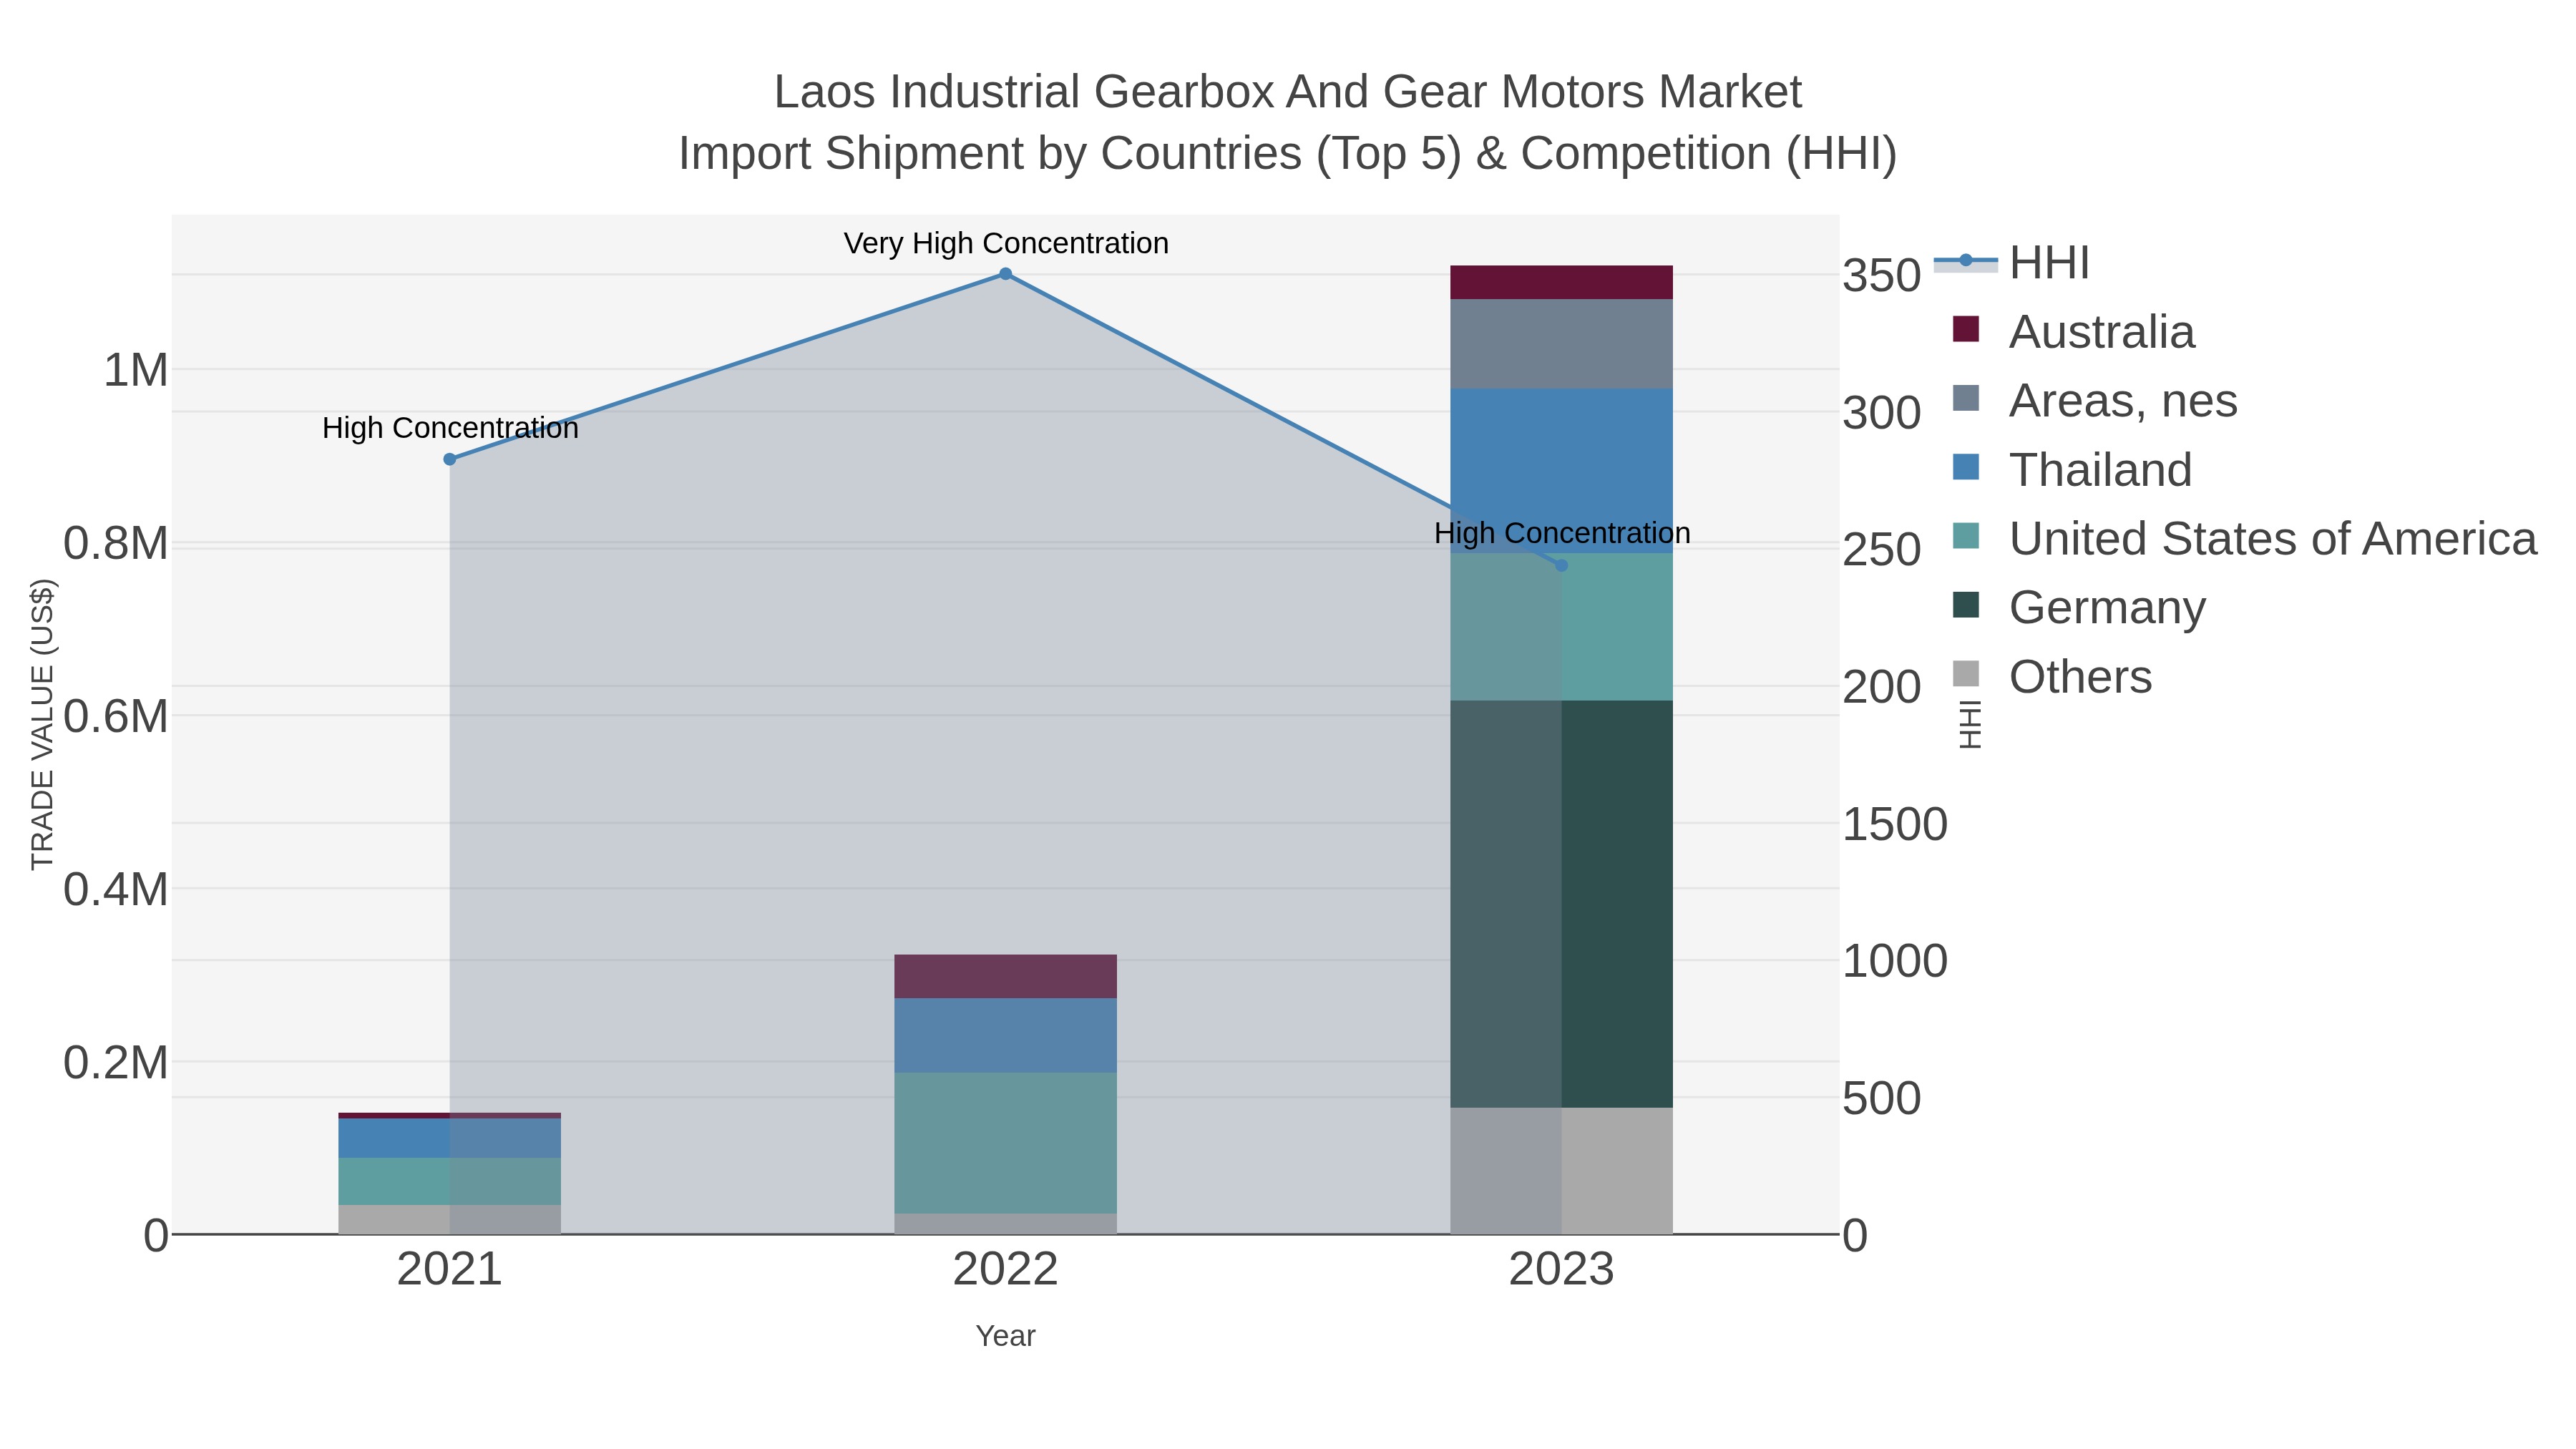Click the chart title 'Laos Industrial Gearbox And Gear Motors Market'
Viewport: 2576px width, 1449px height.
[x=1288, y=92]
